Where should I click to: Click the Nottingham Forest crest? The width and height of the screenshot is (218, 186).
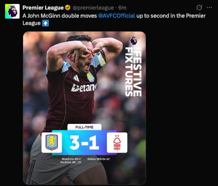[117, 142]
